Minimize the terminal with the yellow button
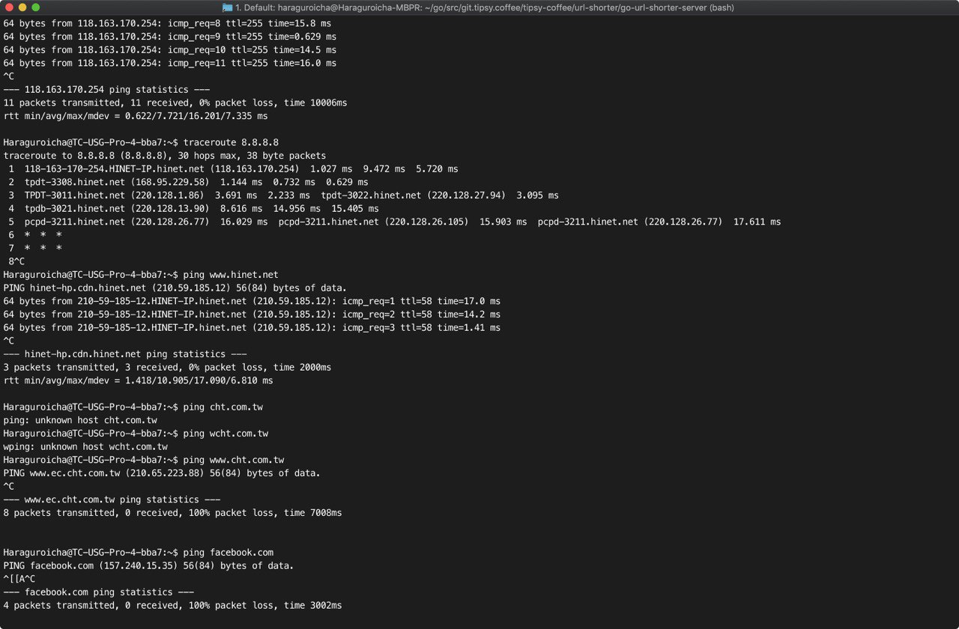The height and width of the screenshot is (629, 959). (22, 7)
